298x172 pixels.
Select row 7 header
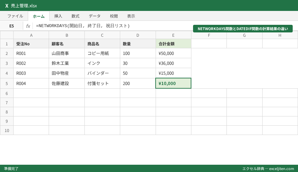coord(7,103)
